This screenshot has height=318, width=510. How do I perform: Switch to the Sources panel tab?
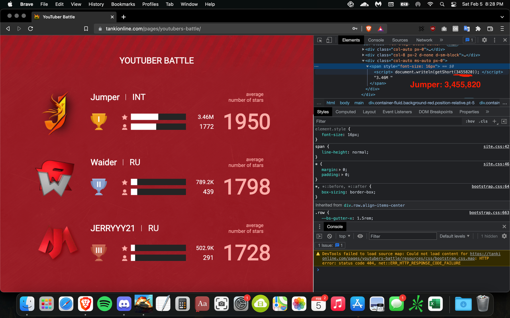point(400,40)
